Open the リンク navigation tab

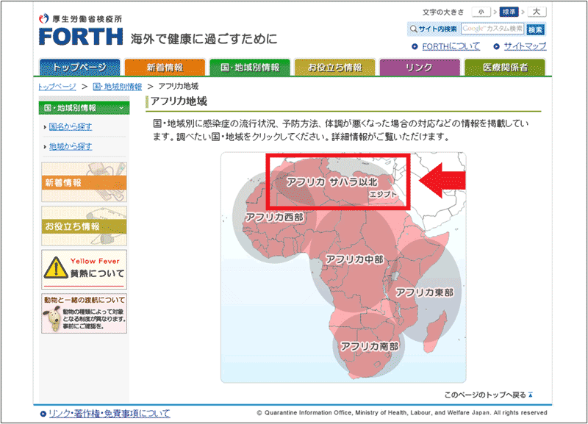click(x=420, y=68)
